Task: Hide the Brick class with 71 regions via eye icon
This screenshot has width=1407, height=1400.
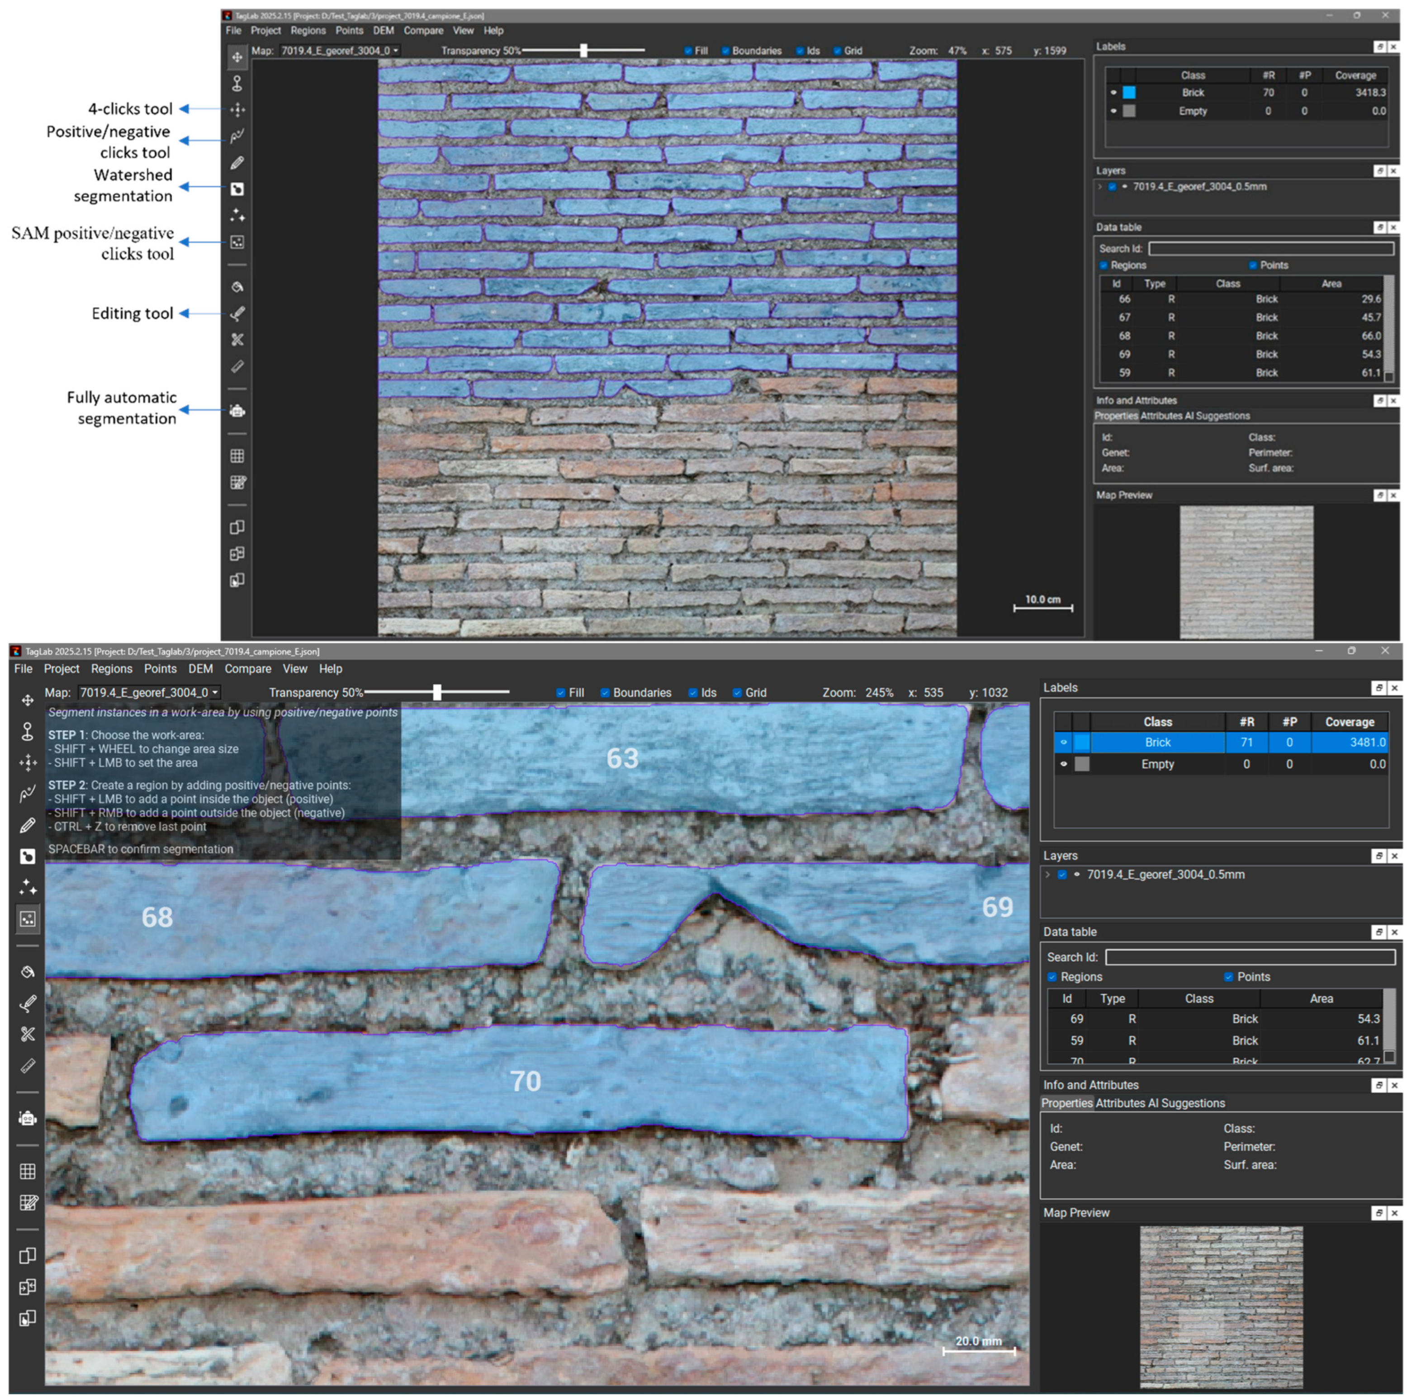Action: click(x=1063, y=742)
